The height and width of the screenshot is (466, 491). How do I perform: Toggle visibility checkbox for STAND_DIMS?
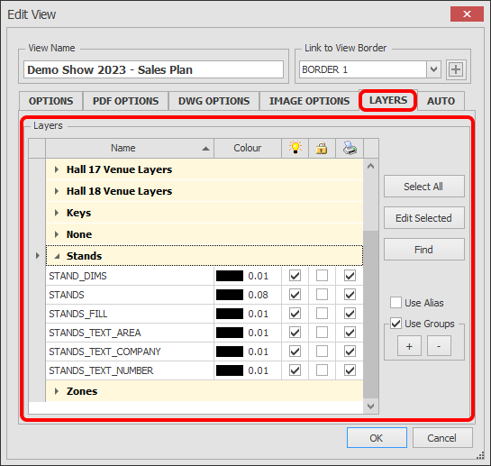tap(295, 276)
